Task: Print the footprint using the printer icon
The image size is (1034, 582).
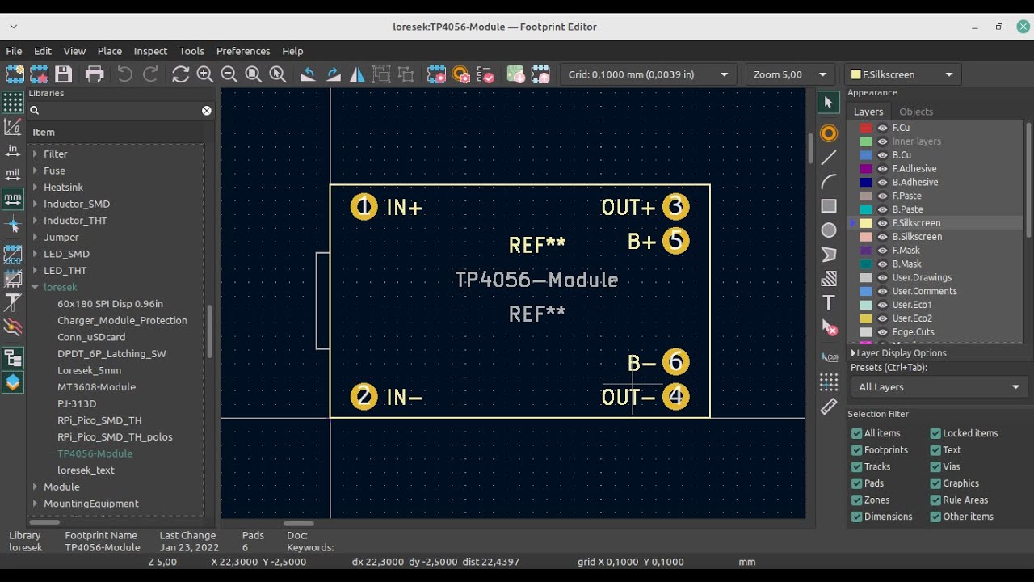Action: point(95,74)
